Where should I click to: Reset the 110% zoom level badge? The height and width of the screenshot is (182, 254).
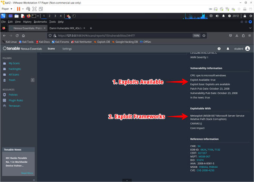(x=196, y=36)
